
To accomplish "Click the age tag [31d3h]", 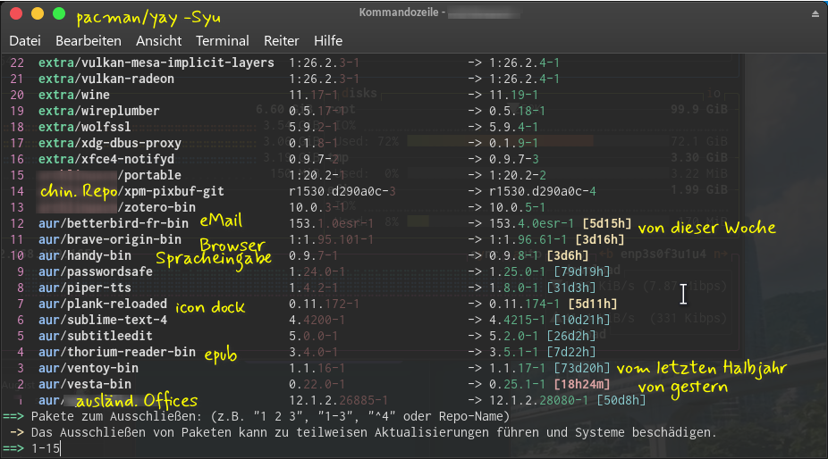I will point(571,288).
